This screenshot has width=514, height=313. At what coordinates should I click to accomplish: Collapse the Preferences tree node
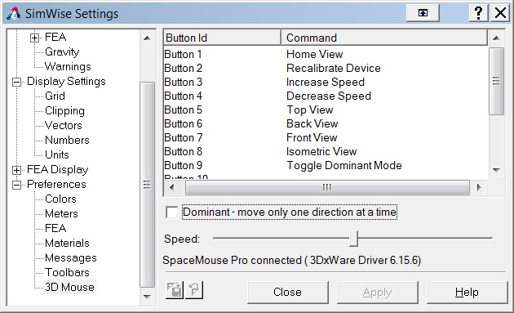coord(16,185)
